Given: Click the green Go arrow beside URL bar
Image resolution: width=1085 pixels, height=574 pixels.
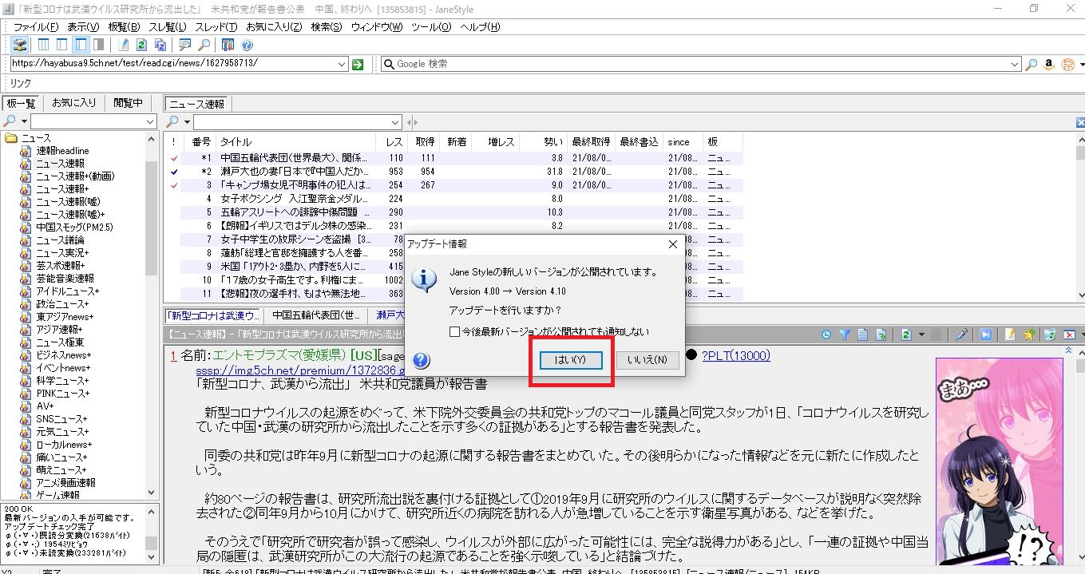Looking at the screenshot, I should coord(358,64).
